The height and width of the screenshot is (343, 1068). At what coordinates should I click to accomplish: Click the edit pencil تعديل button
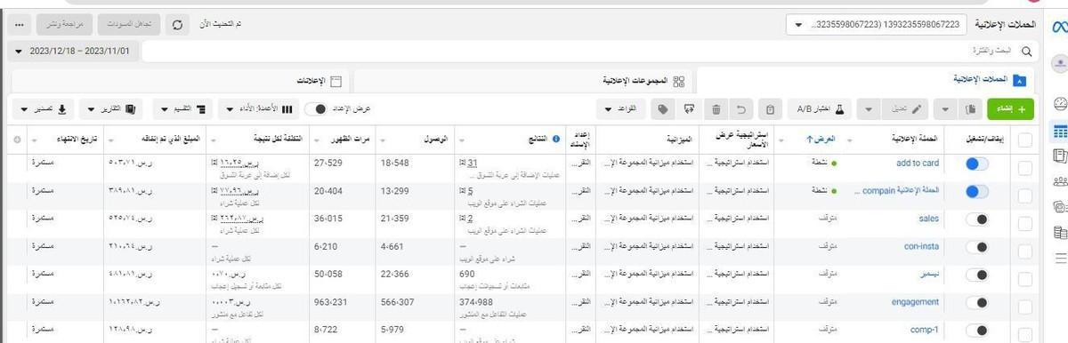tap(906, 108)
